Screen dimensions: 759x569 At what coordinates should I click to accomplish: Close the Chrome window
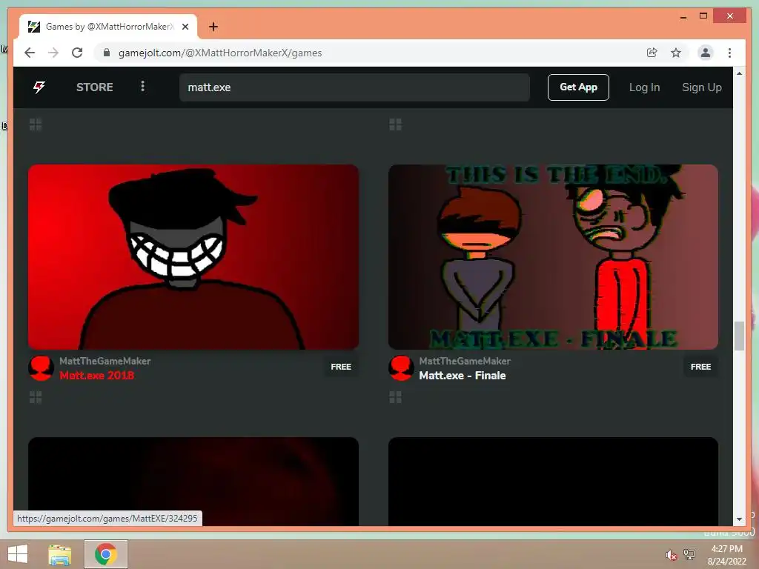[729, 16]
